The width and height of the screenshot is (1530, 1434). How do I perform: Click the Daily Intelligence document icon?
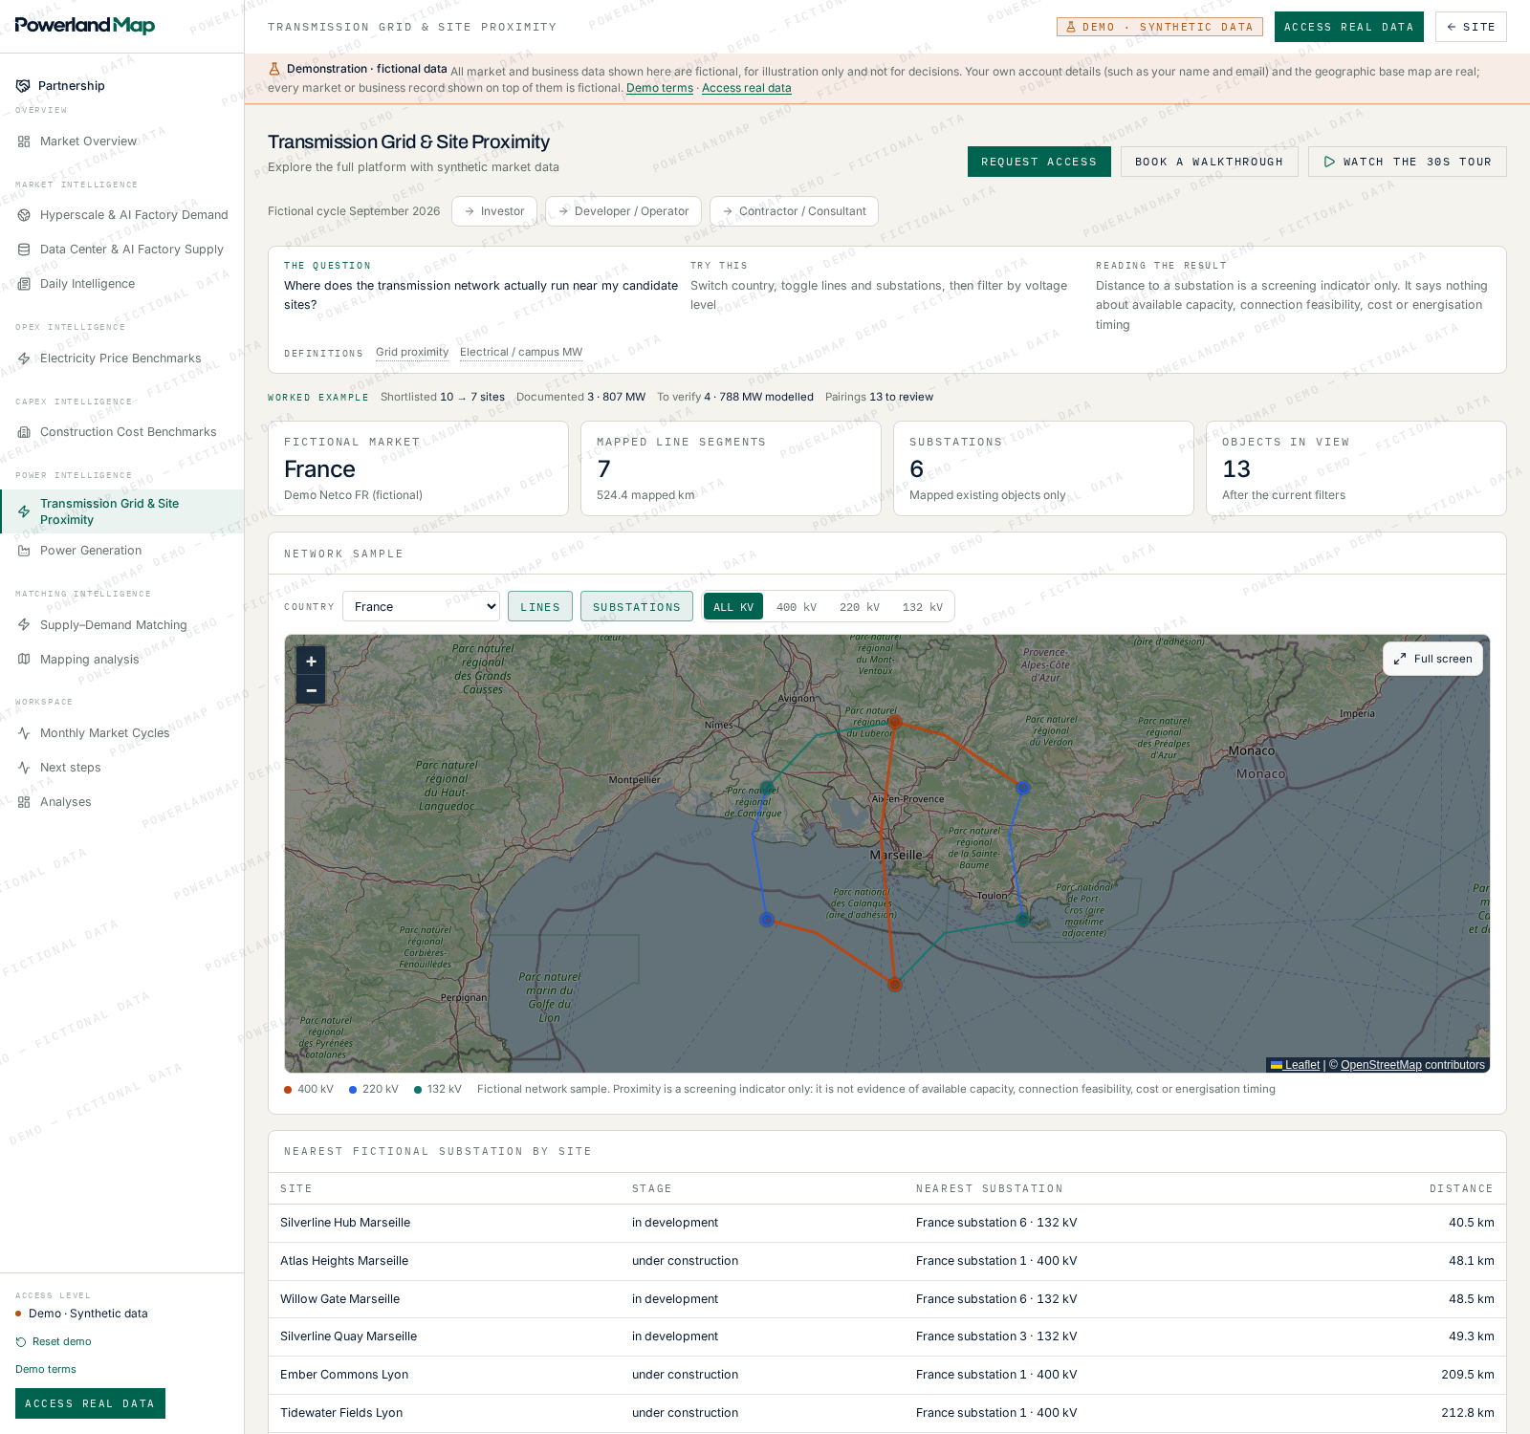pyautogui.click(x=24, y=284)
